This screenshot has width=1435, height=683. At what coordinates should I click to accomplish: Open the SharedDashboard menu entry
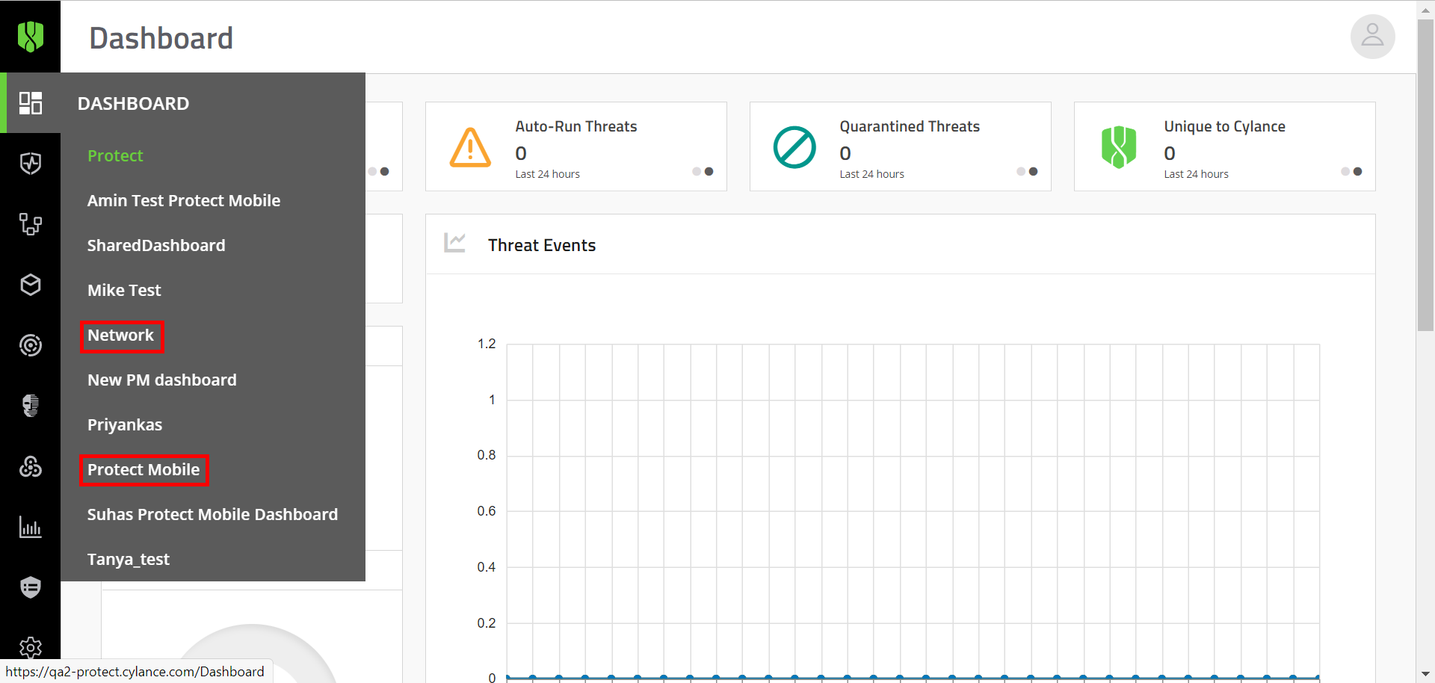(156, 245)
